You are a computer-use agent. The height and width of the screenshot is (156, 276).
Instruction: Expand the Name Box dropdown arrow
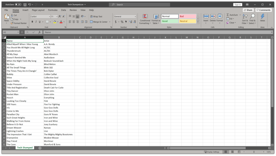(x=18, y=32)
